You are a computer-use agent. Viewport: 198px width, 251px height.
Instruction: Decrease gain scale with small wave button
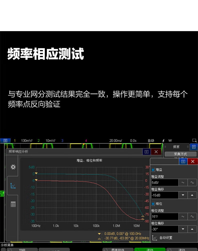pyautogui.click(x=183, y=182)
